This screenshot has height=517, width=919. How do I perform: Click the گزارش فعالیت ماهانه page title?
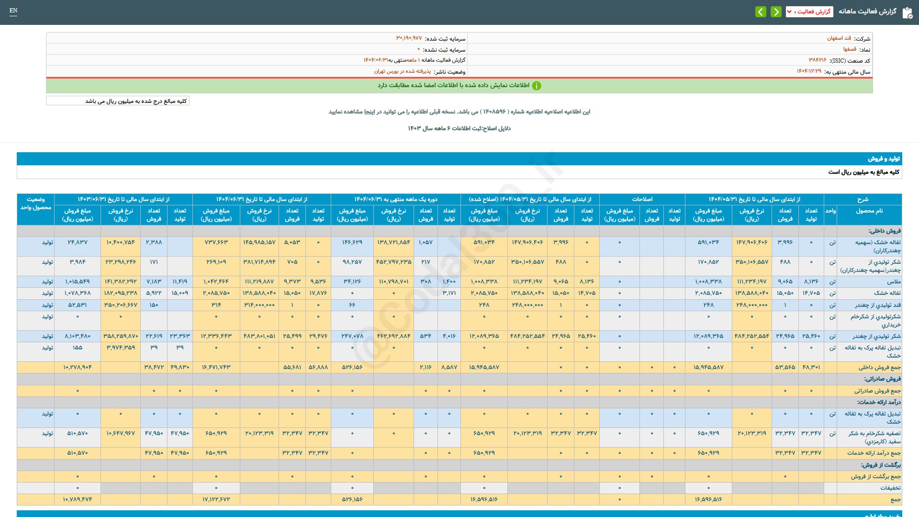867,11
